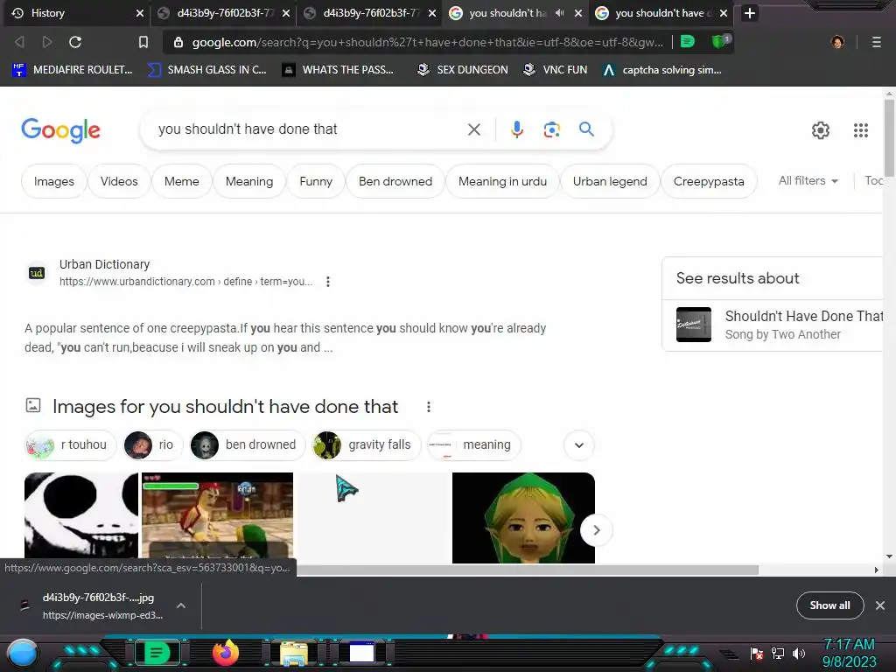
Task: Open the volume speaker tray icon
Action: click(x=799, y=653)
